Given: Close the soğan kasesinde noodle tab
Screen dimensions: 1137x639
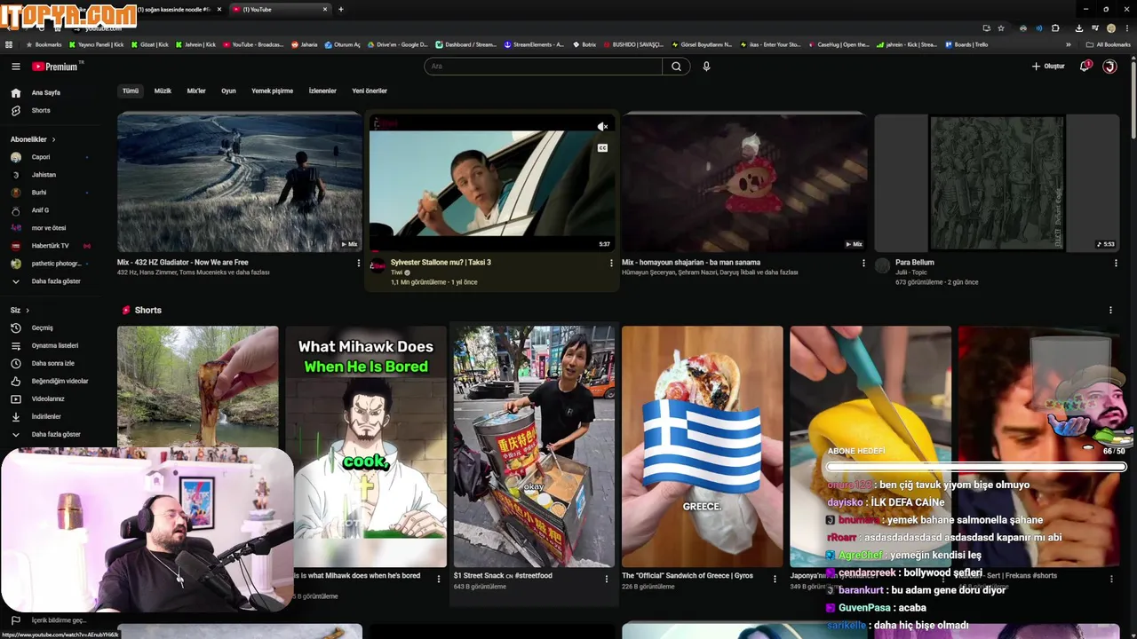Looking at the screenshot, I should point(219,9).
